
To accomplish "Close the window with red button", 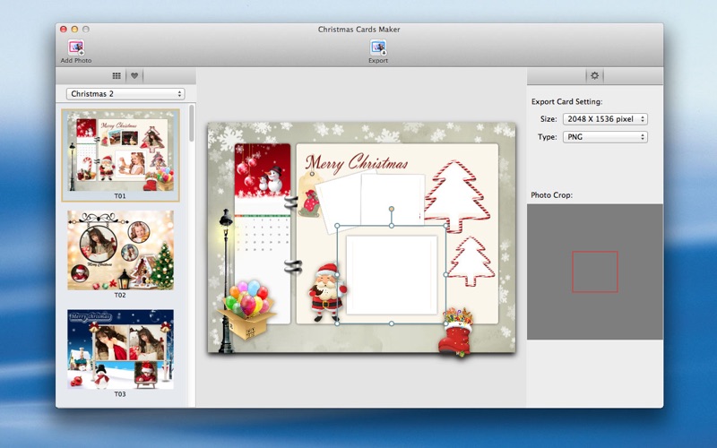I will click(x=64, y=29).
